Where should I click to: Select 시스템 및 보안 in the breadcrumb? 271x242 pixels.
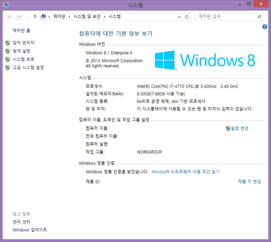(87, 17)
